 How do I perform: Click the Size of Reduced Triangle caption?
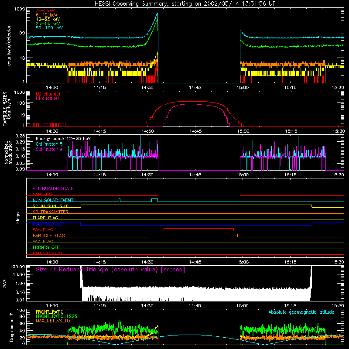(110, 270)
